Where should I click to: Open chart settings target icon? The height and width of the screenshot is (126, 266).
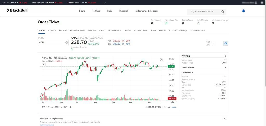click(x=172, y=102)
